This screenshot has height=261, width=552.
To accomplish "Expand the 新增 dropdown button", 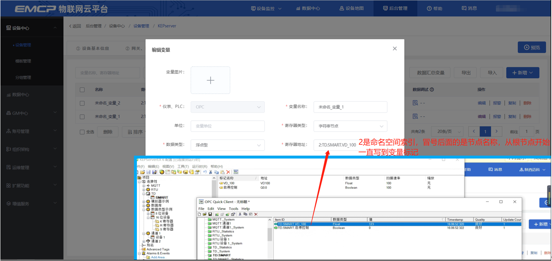I will point(523,73).
